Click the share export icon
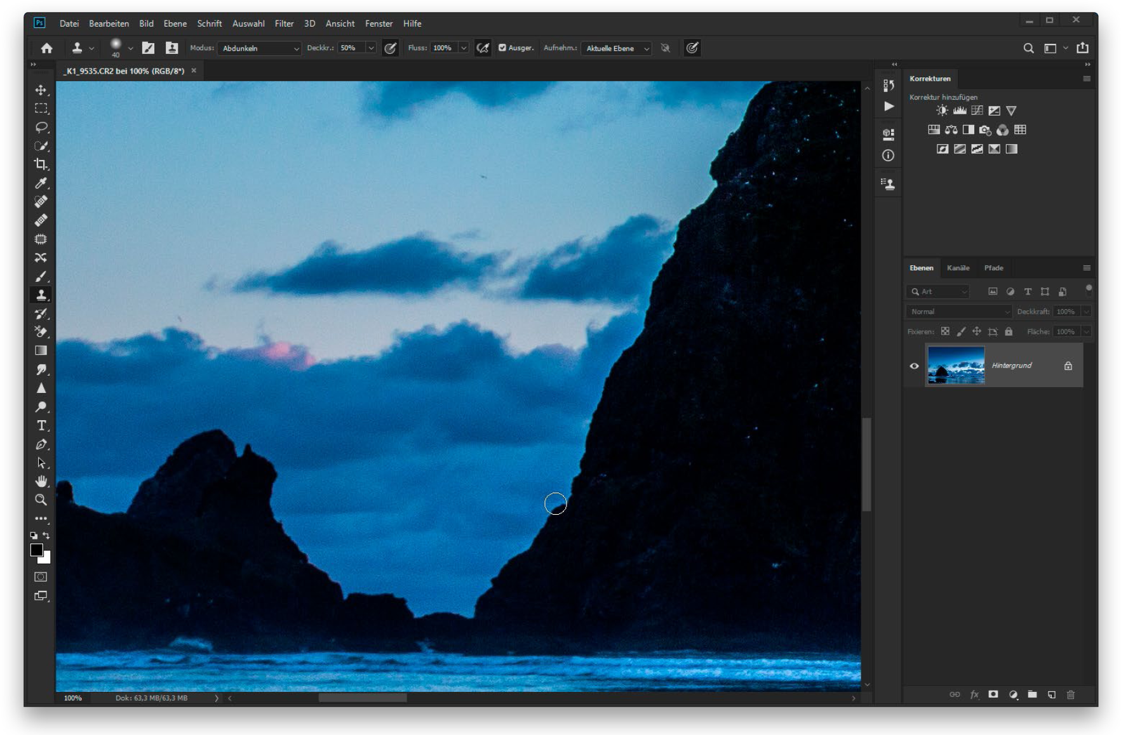 [1083, 48]
